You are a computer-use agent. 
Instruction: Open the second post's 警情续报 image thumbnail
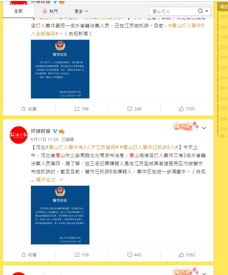(x=60, y=215)
